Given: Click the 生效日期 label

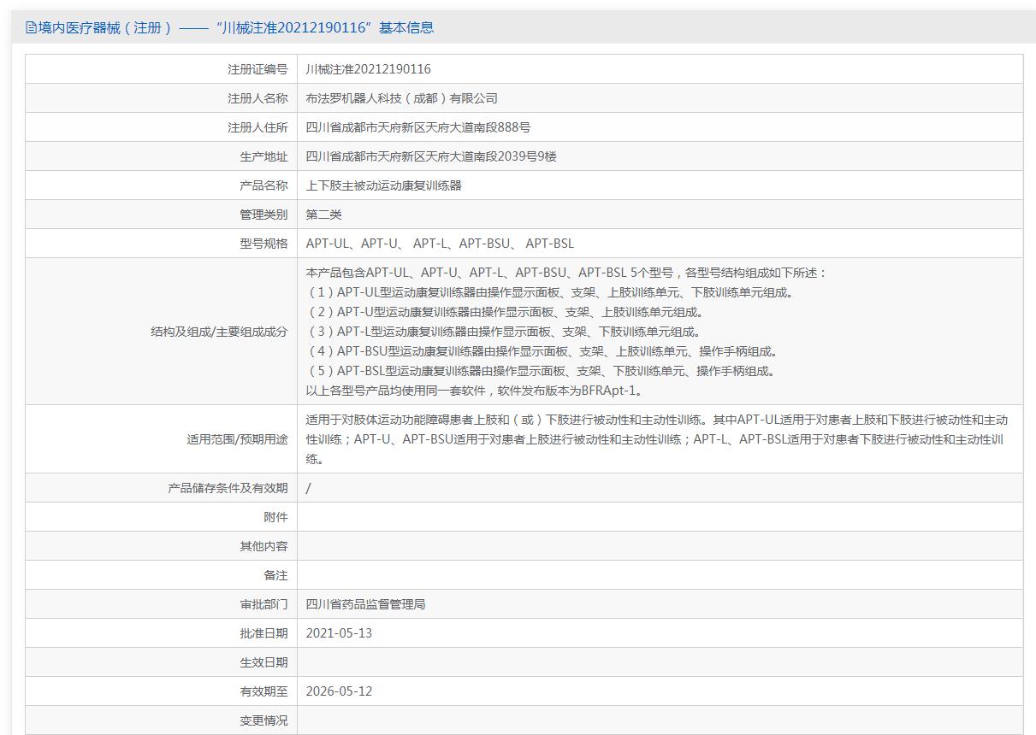Looking at the screenshot, I should pyautogui.click(x=263, y=662).
